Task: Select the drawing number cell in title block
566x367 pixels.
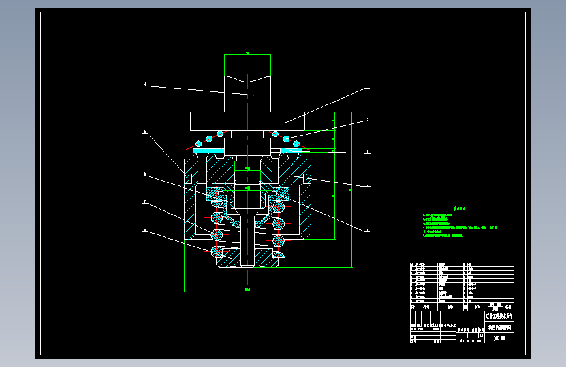Action: click(499, 338)
